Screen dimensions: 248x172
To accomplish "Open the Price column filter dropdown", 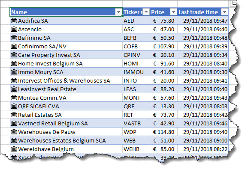I will 173,12.
